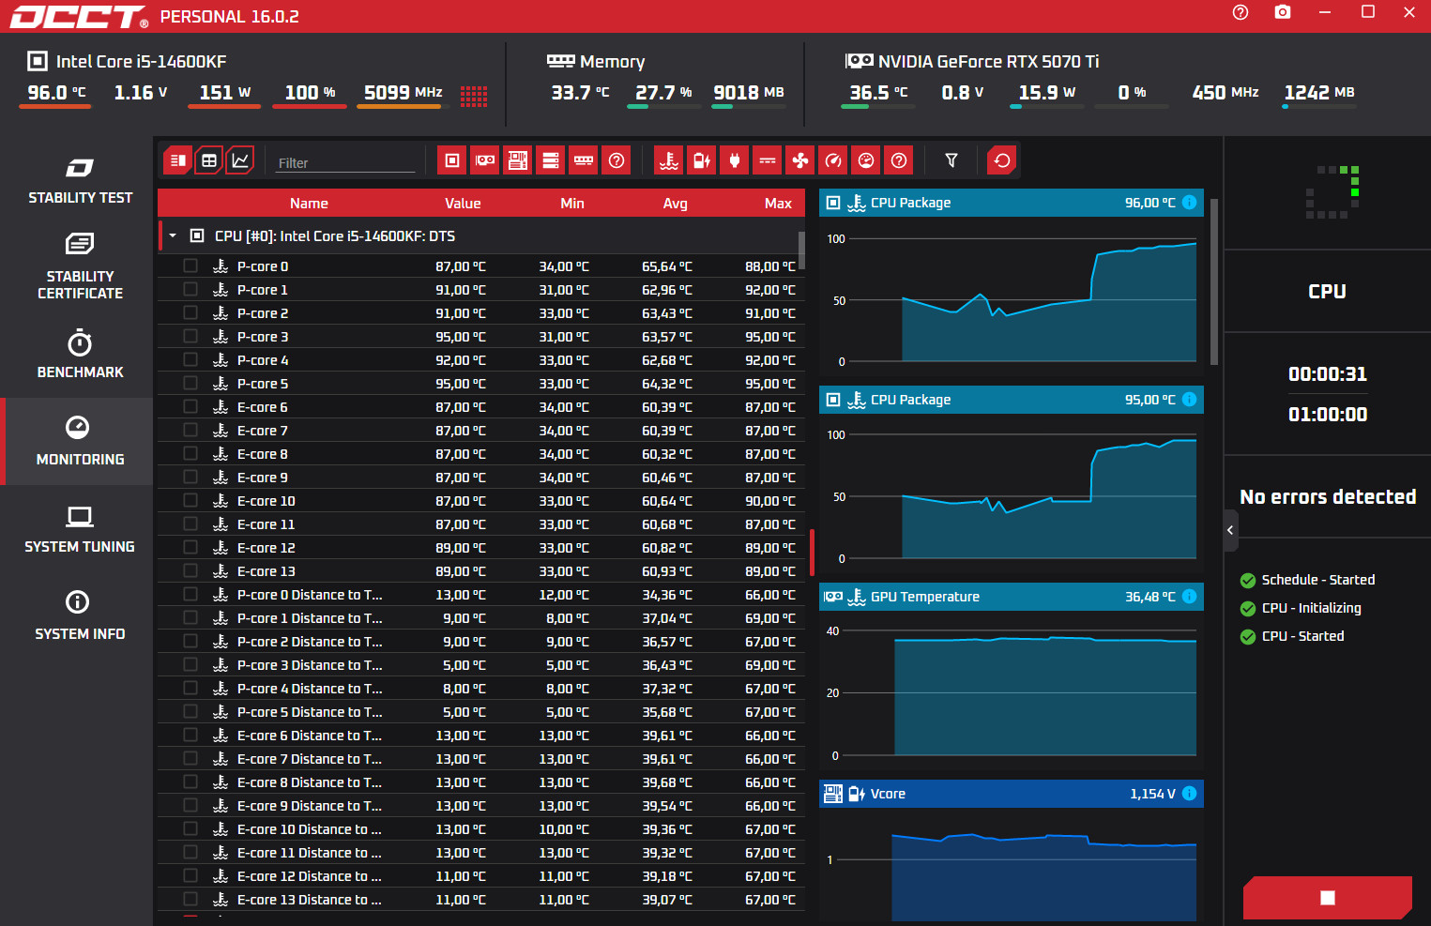The height and width of the screenshot is (926, 1431).
Task: Open the Stability Test section
Action: coord(80,180)
